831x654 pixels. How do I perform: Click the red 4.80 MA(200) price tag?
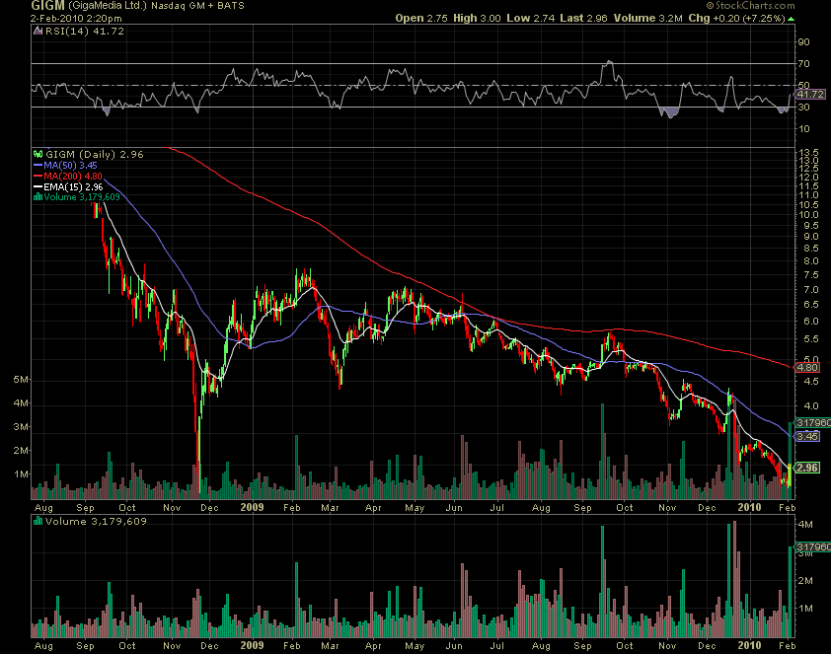(807, 367)
